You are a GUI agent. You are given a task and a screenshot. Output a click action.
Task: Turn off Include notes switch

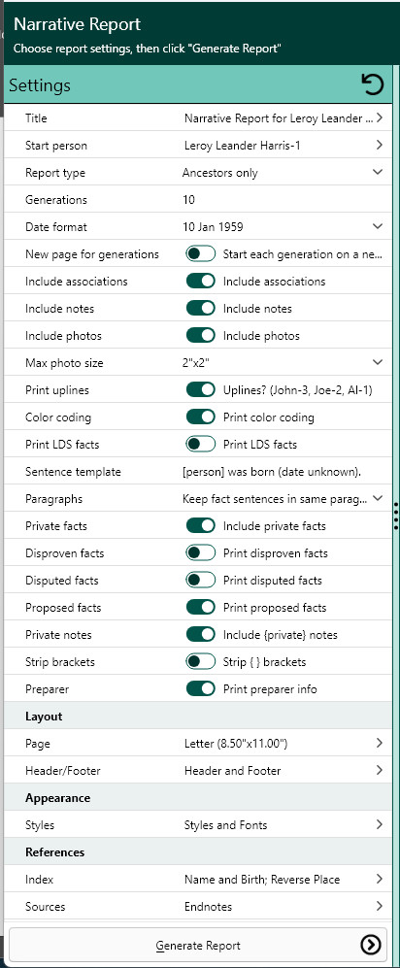point(201,308)
